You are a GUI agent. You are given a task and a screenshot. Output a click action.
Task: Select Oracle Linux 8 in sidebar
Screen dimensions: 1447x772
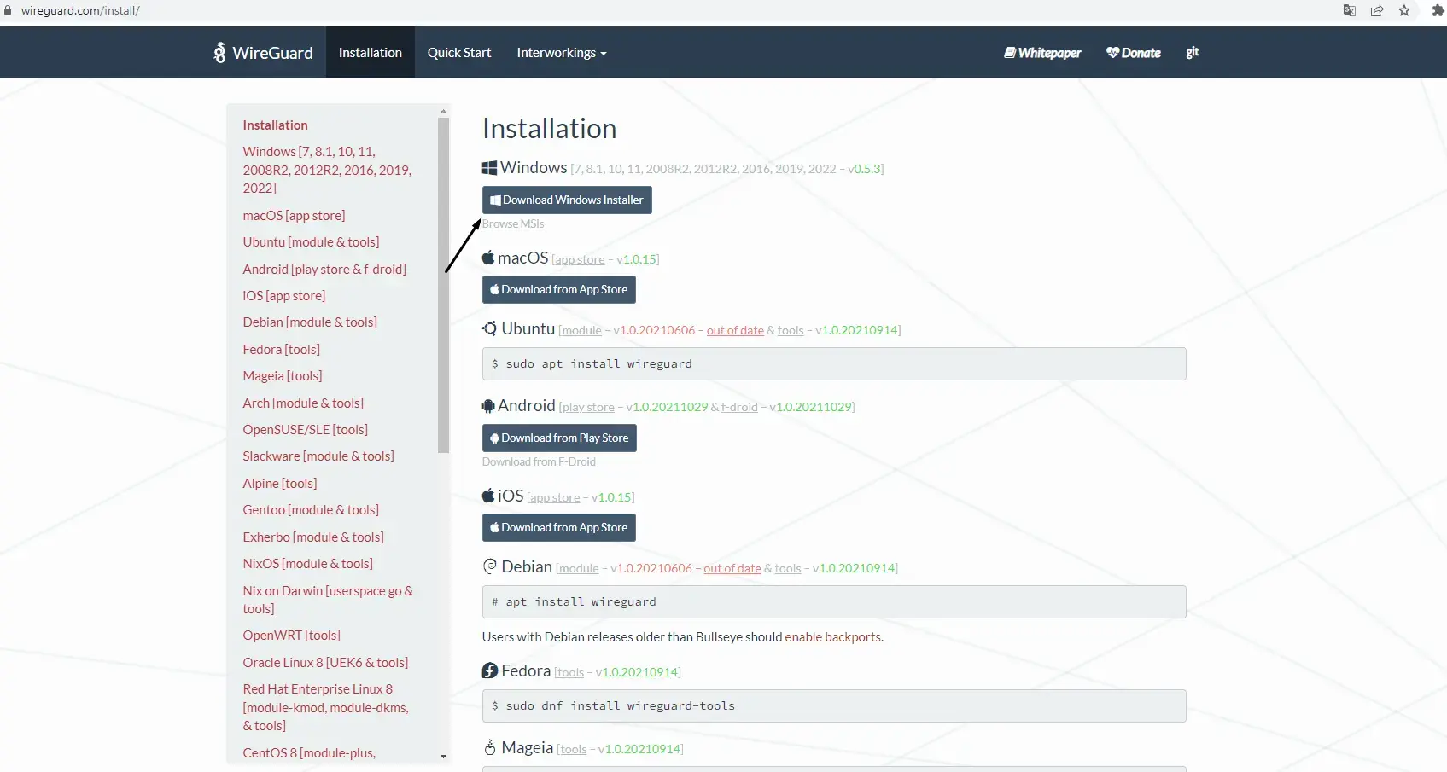pos(325,662)
